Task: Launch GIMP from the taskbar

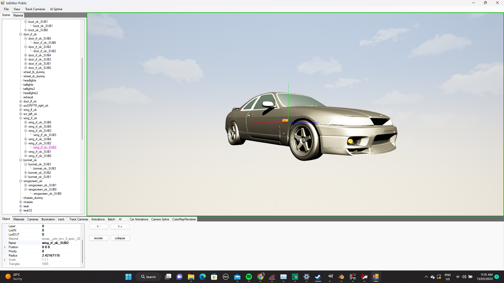Action: point(330,277)
